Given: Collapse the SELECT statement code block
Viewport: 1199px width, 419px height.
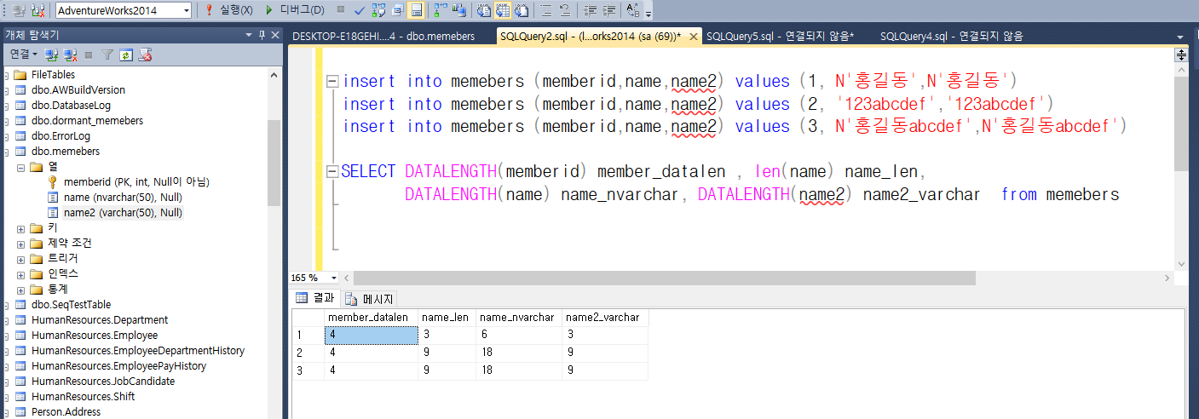Looking at the screenshot, I should 332,172.
